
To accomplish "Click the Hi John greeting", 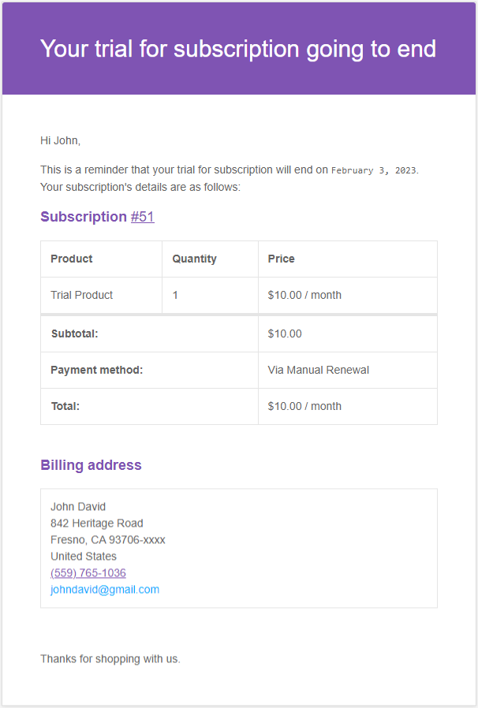I will tap(60, 140).
